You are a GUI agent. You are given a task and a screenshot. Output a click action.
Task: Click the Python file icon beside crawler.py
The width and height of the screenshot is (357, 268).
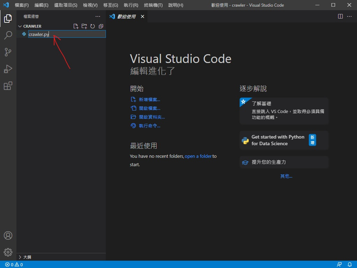(x=24, y=34)
